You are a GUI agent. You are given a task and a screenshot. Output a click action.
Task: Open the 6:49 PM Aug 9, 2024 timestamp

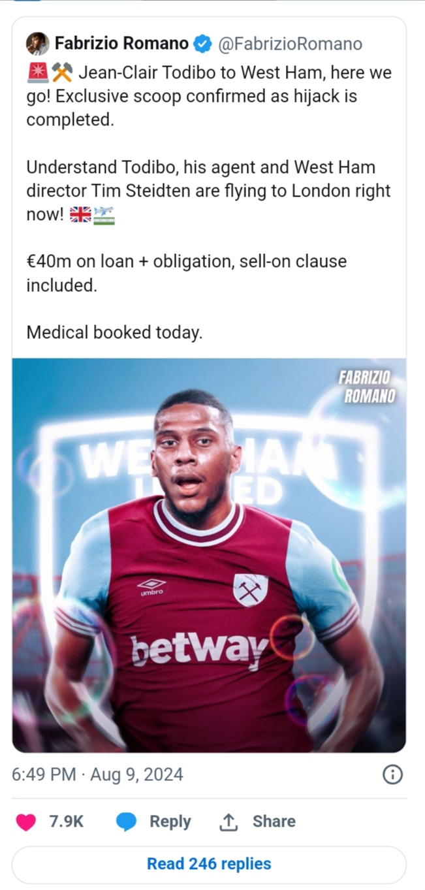point(98,774)
